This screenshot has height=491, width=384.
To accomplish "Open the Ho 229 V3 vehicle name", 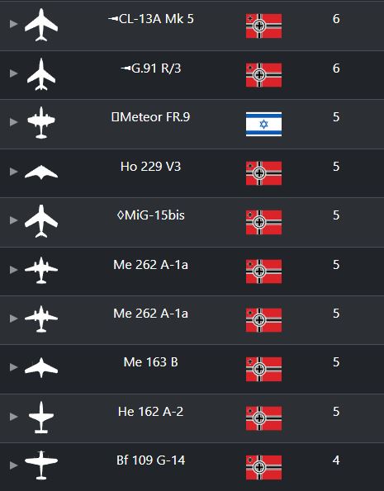I will pos(151,166).
